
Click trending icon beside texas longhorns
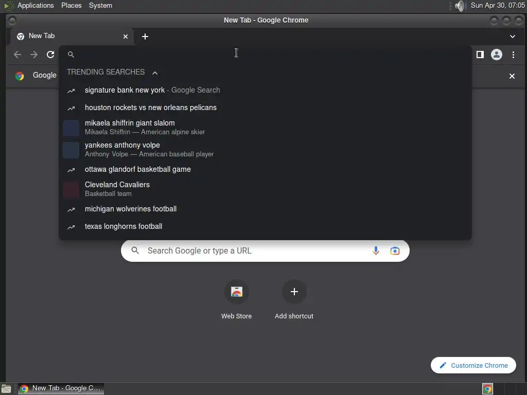(x=71, y=227)
